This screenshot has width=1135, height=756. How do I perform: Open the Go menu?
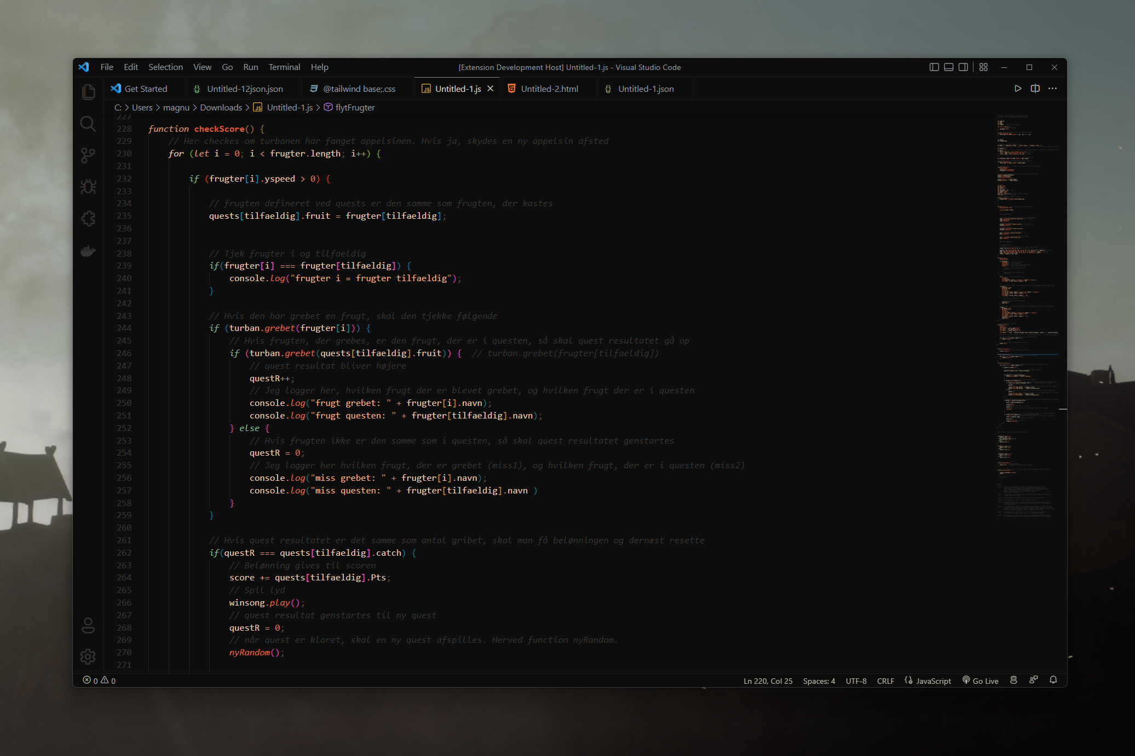pyautogui.click(x=227, y=67)
